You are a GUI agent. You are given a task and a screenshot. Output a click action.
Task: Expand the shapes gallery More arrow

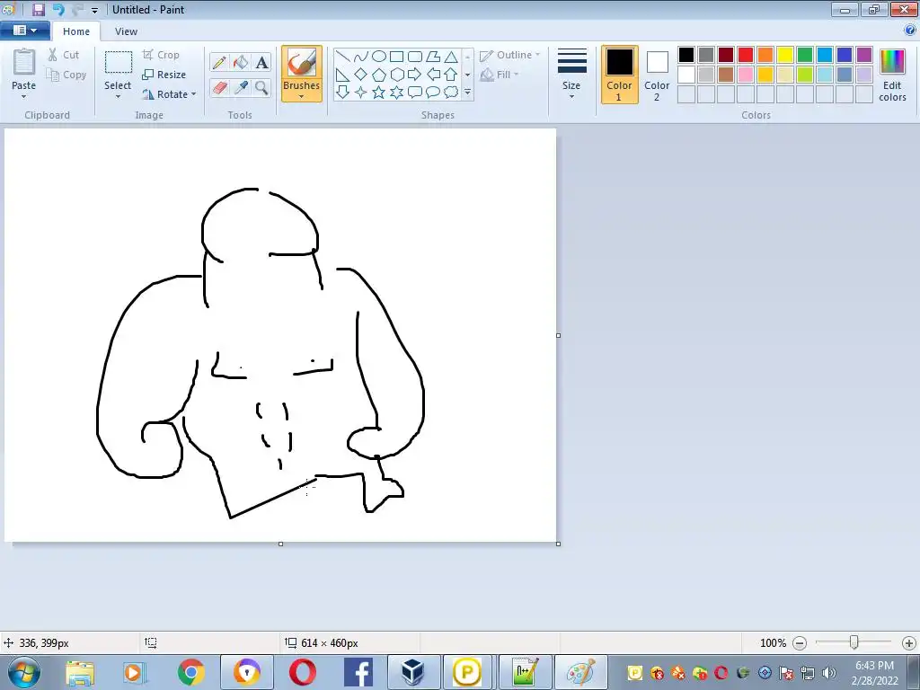coord(467,93)
